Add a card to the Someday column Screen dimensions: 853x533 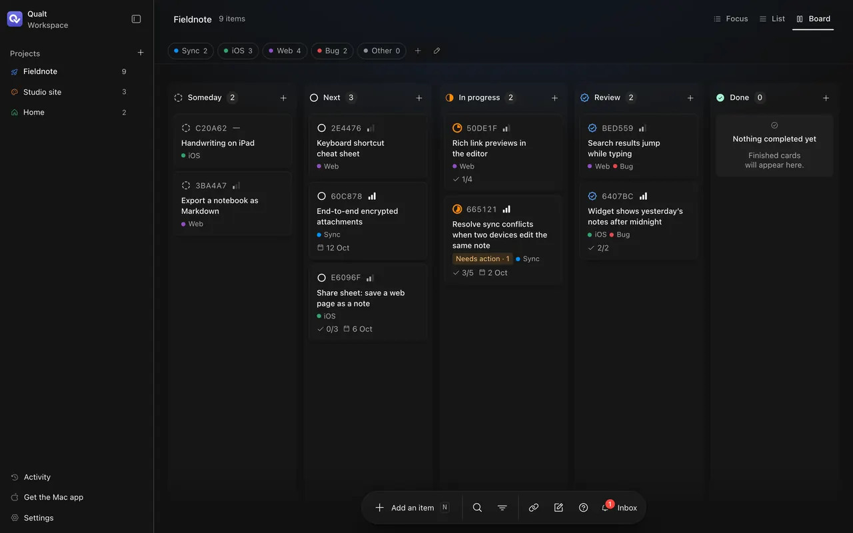tap(283, 98)
